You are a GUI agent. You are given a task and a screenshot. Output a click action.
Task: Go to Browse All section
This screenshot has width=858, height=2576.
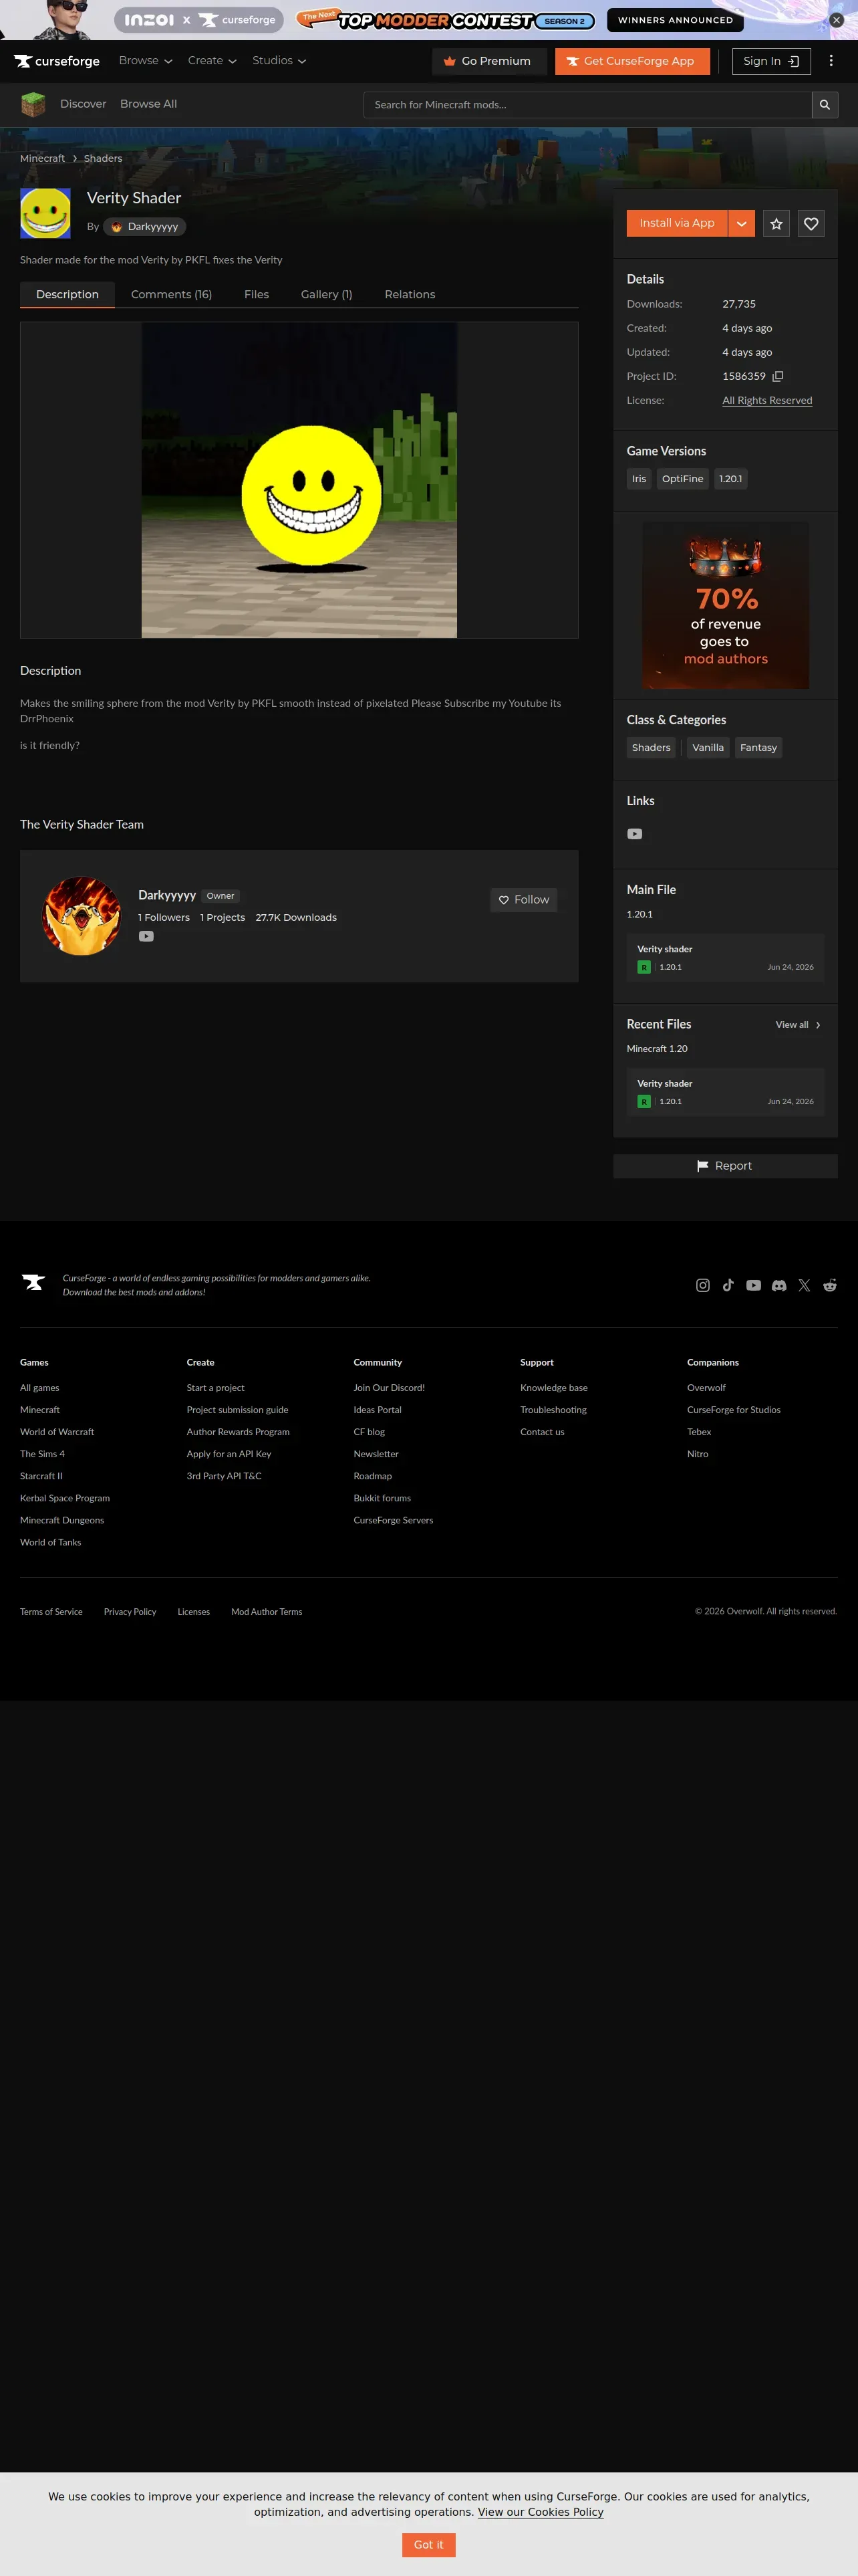pos(149,104)
